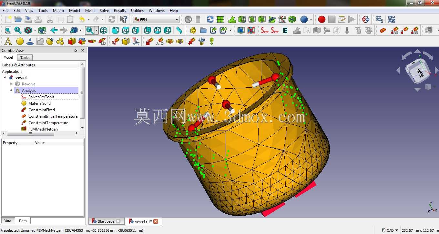
Task: Select MaterialSolid in the tree
Action: [39, 103]
